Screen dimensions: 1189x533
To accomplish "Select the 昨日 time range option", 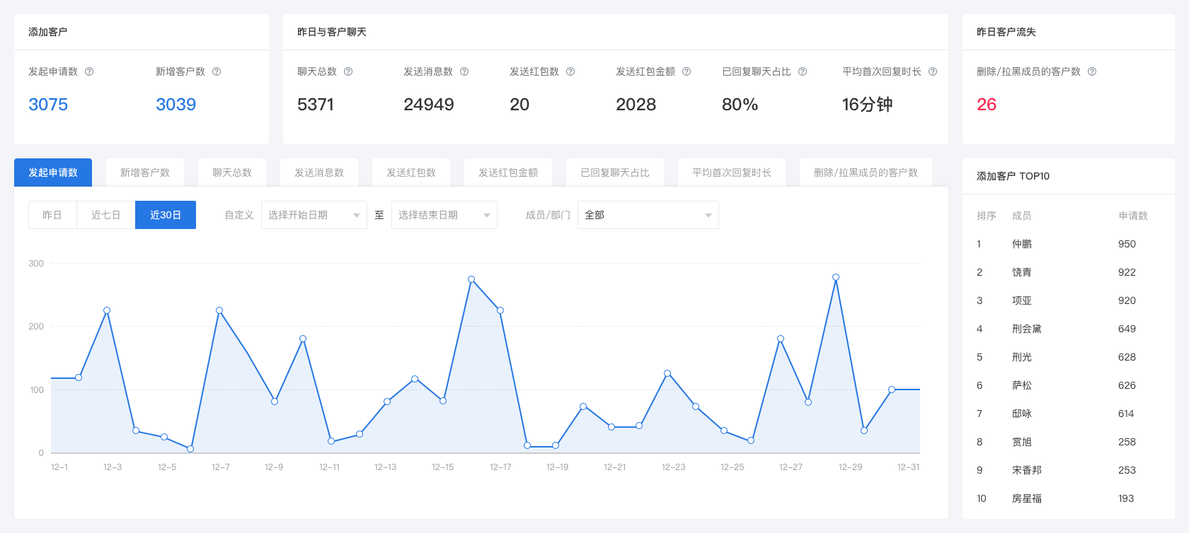I will pyautogui.click(x=52, y=215).
